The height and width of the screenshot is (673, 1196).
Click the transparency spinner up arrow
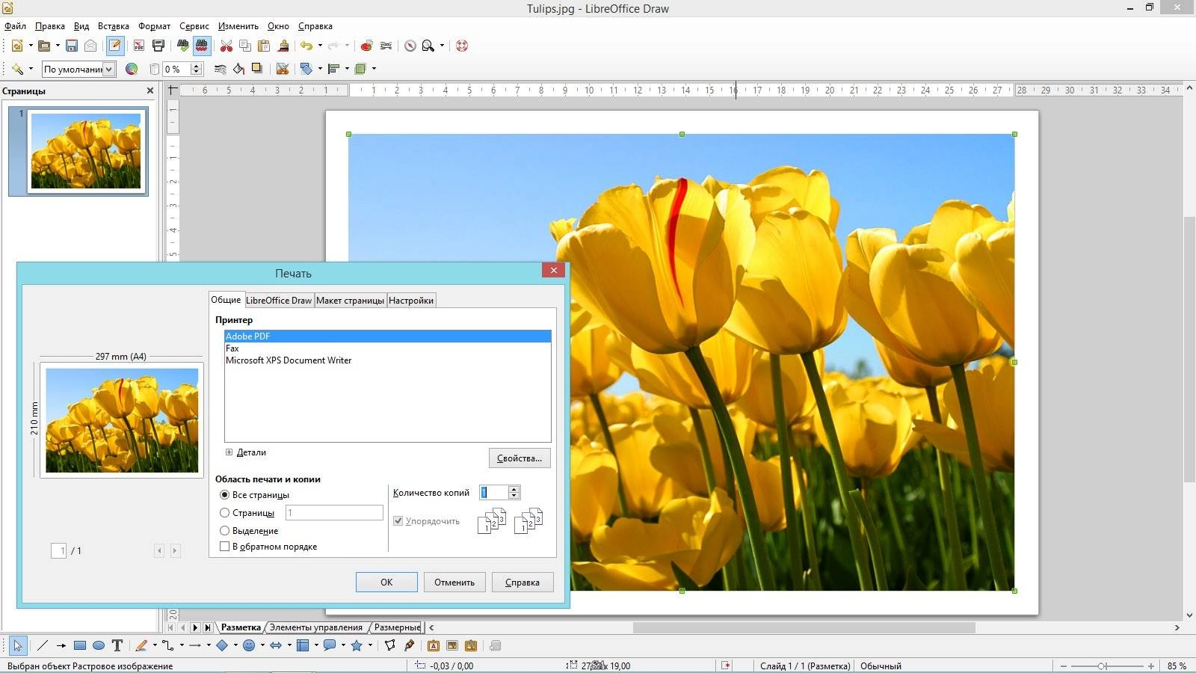coord(197,66)
